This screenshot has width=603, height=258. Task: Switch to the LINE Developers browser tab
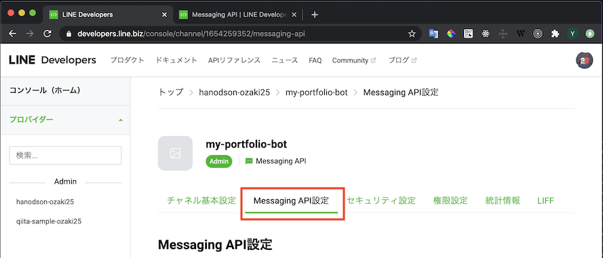[x=107, y=15]
